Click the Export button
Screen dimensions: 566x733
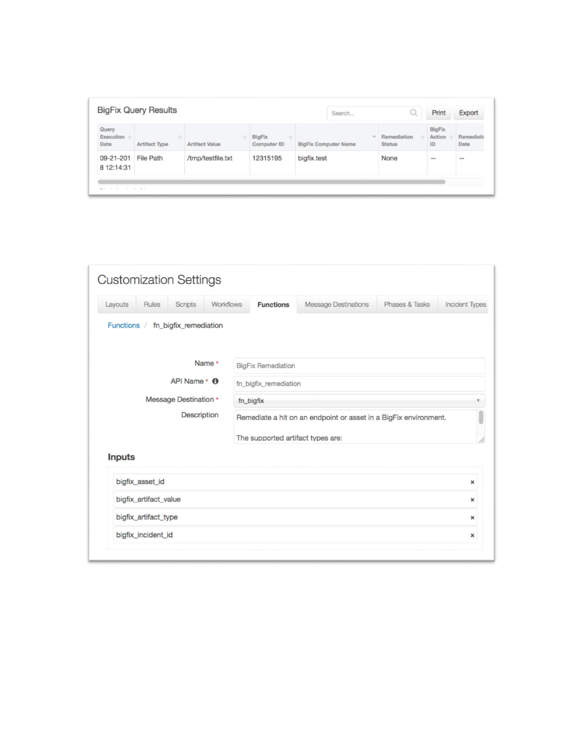tap(468, 113)
